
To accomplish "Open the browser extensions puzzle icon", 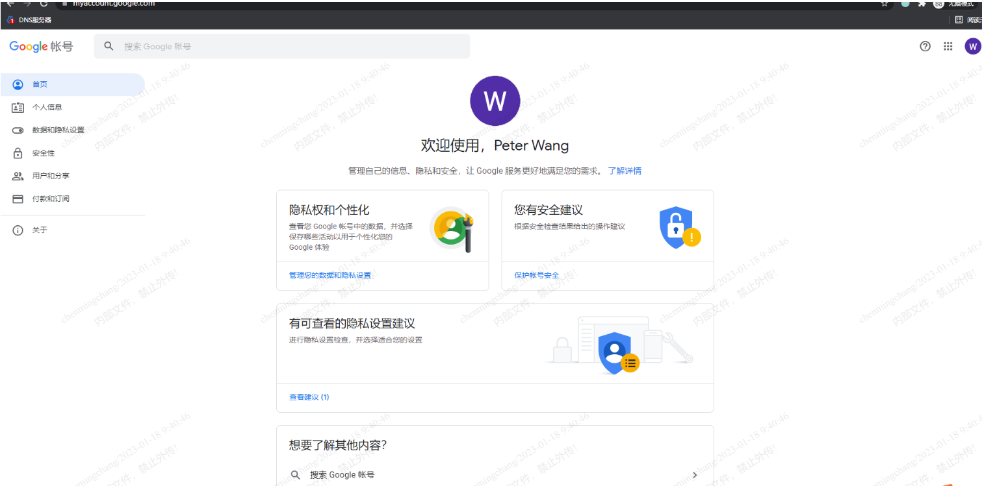I will 922,3.
